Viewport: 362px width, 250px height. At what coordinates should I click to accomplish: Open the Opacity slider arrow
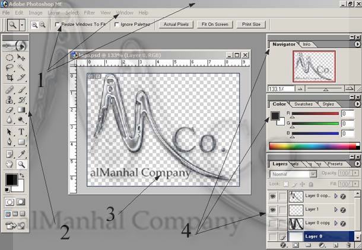355,173
